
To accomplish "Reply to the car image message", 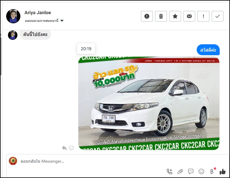I will (64, 148).
